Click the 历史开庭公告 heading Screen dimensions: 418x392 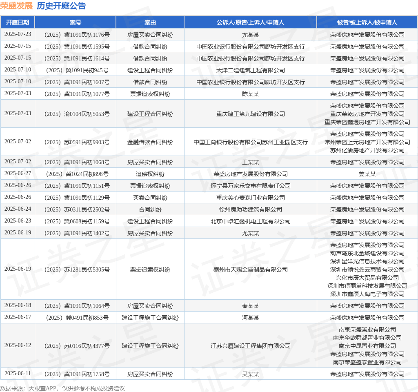[x=61, y=6]
